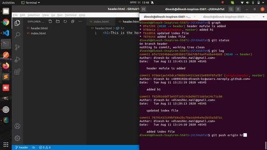Open the Accounts menu in VS Code

17,126
